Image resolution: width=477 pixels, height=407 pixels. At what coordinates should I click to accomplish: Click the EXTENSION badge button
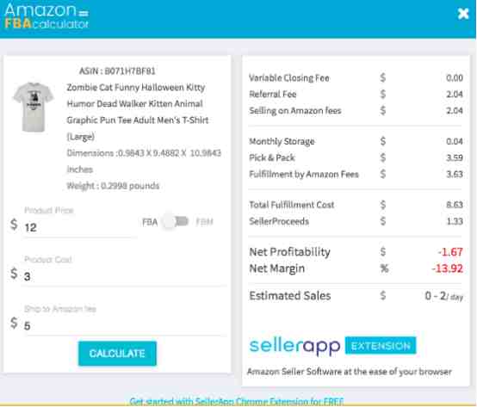[381, 346]
